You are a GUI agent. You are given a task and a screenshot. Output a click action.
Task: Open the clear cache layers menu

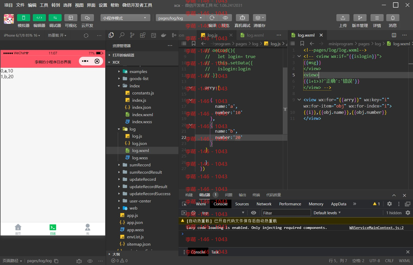click(260, 18)
